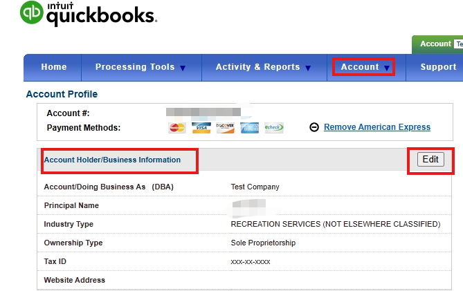
Task: Click the 'Website Address' row label
Action: pos(75,280)
